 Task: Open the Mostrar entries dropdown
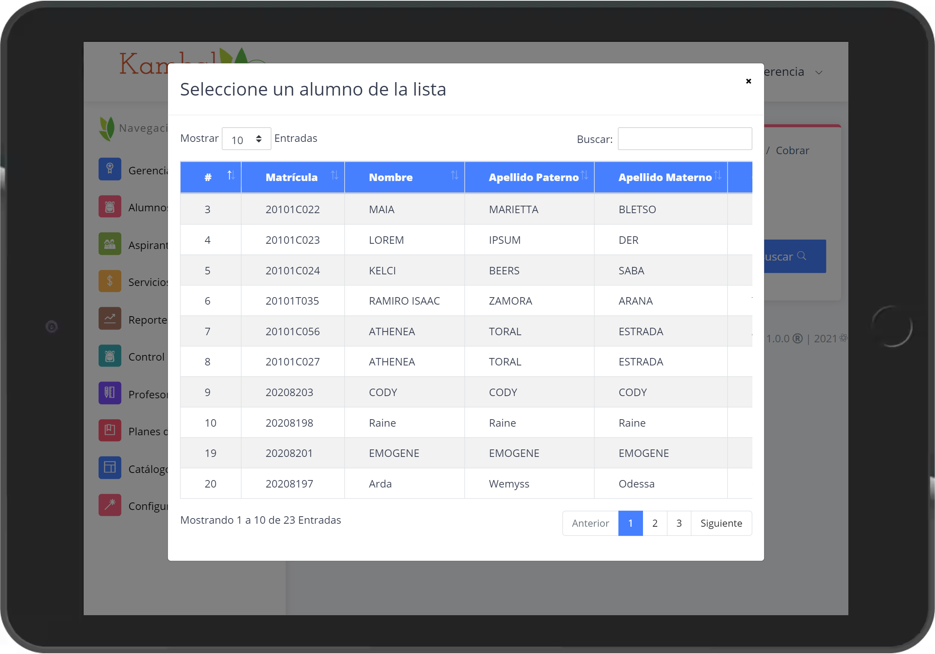coord(246,139)
